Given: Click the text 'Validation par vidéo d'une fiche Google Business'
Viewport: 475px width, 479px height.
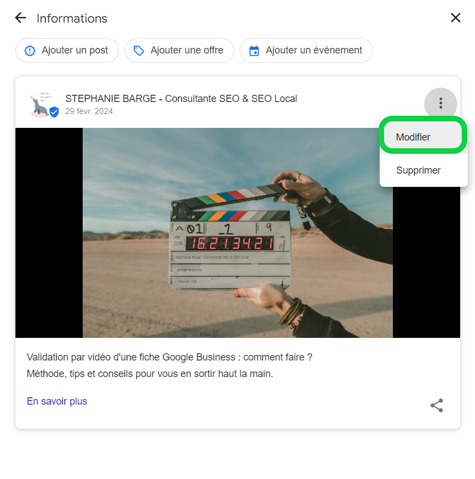Looking at the screenshot, I should pos(131,357).
